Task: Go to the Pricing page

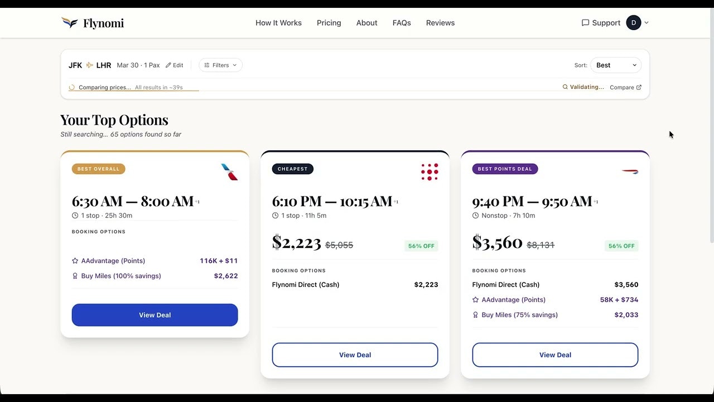Action: pos(329,23)
